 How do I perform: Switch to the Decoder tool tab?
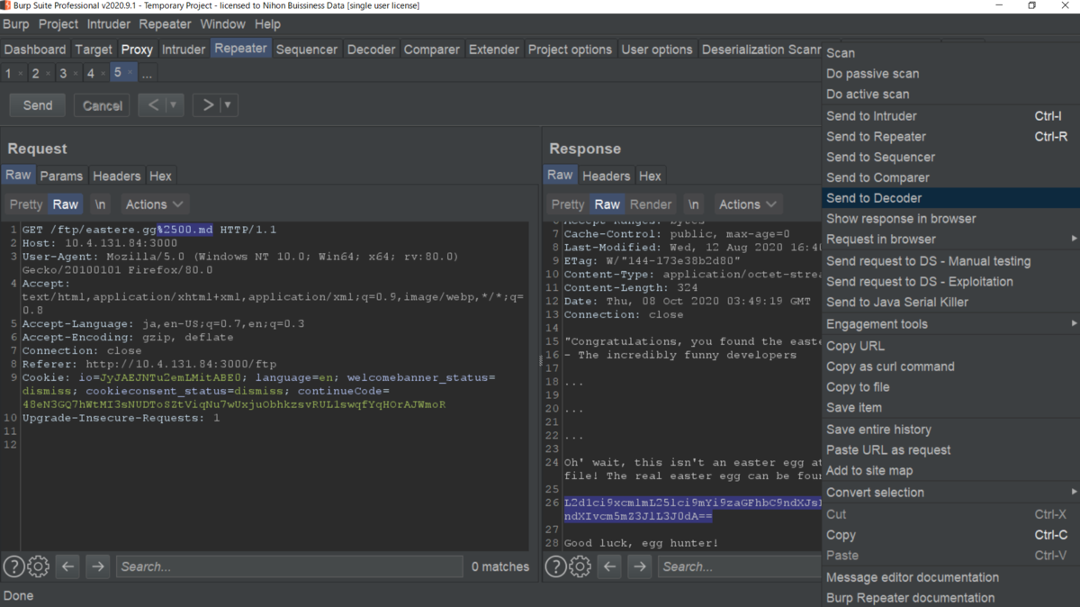(x=371, y=50)
